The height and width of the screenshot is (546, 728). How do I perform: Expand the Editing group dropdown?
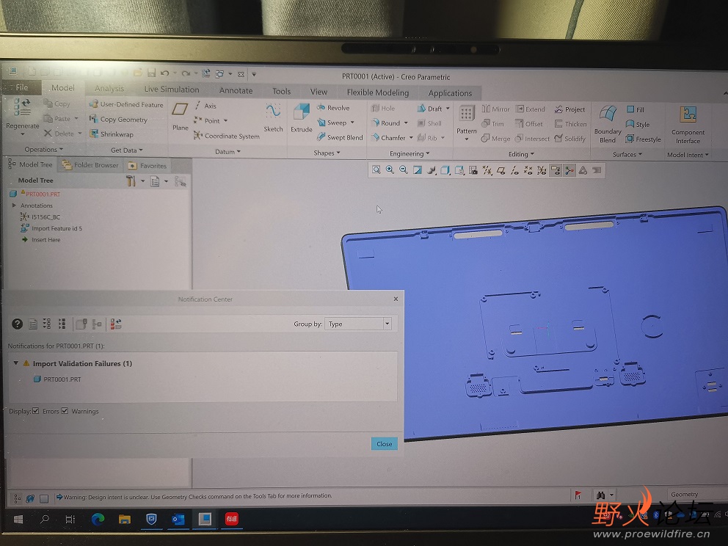pyautogui.click(x=521, y=154)
